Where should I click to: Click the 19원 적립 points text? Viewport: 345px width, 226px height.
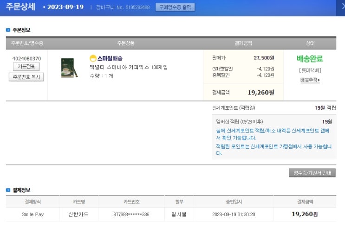(x=325, y=108)
